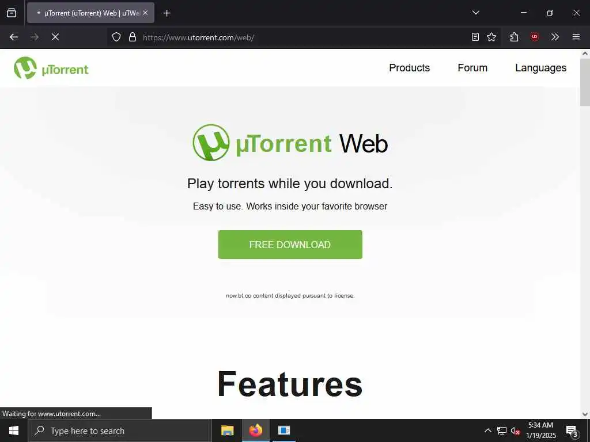Click the forward navigation arrow
This screenshot has width=590, height=442.
pyautogui.click(x=34, y=37)
